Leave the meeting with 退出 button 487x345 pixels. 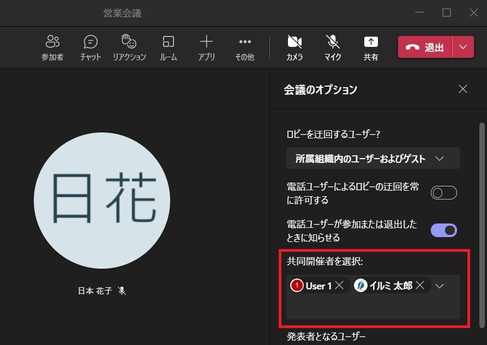coord(425,47)
